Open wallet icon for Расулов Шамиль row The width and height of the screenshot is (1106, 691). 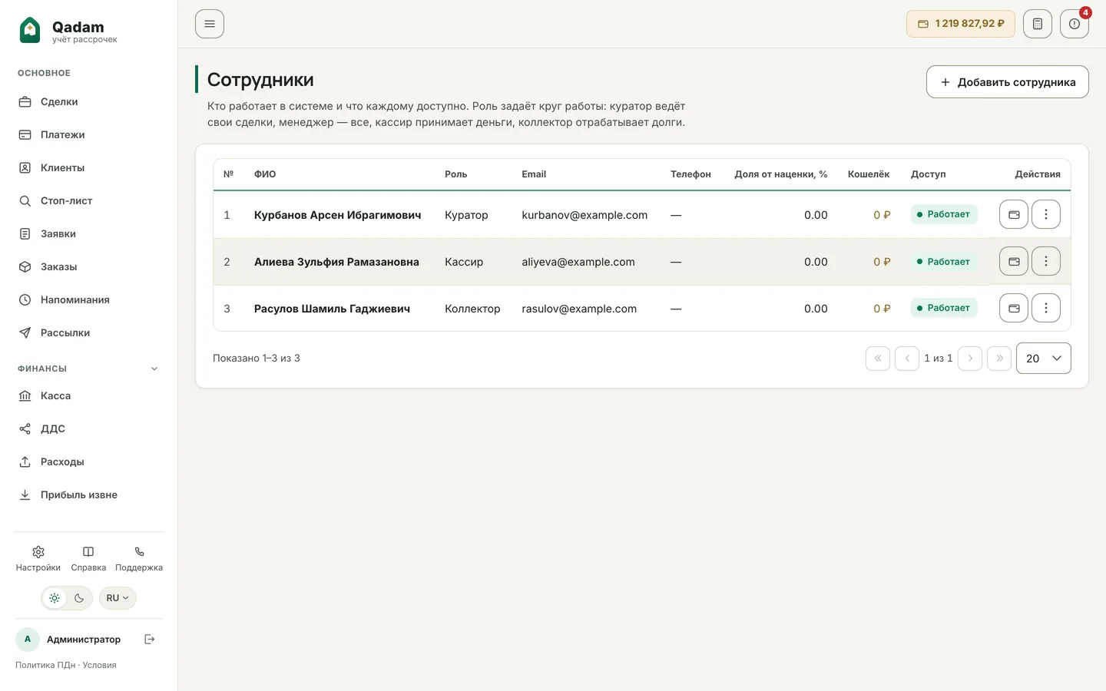pyautogui.click(x=1014, y=308)
